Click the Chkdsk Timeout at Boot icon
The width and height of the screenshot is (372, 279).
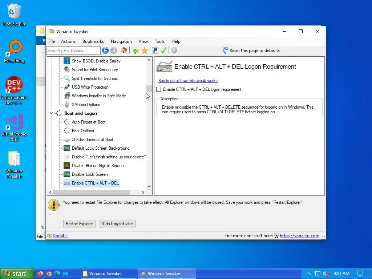(x=67, y=140)
